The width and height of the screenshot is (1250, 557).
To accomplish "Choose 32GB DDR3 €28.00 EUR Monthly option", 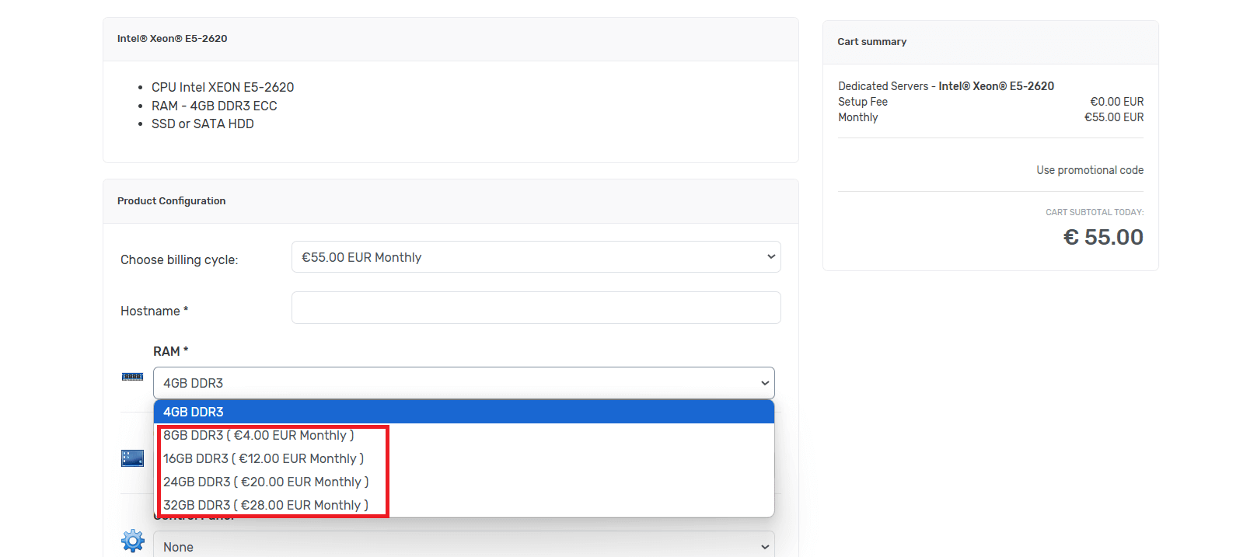I will (x=464, y=505).
